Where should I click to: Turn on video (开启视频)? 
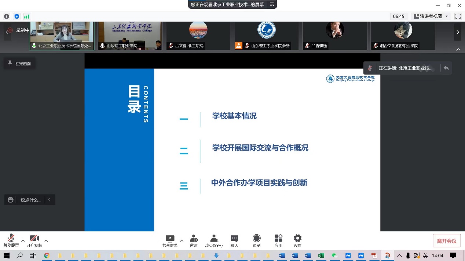coord(34,239)
